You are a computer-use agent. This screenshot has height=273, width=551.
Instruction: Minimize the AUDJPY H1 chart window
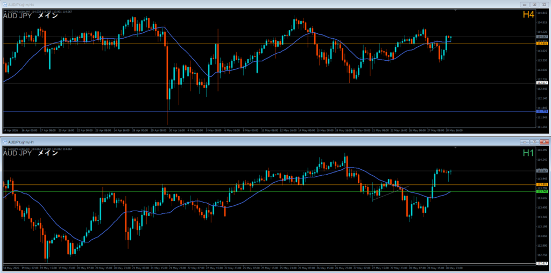coord(525,142)
